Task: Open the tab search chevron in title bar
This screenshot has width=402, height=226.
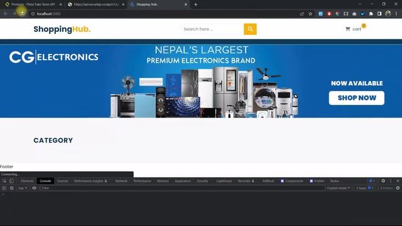Action: pyautogui.click(x=360, y=4)
